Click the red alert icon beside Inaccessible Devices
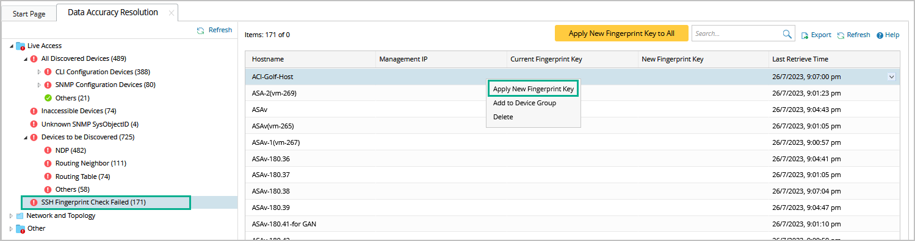 (x=34, y=111)
